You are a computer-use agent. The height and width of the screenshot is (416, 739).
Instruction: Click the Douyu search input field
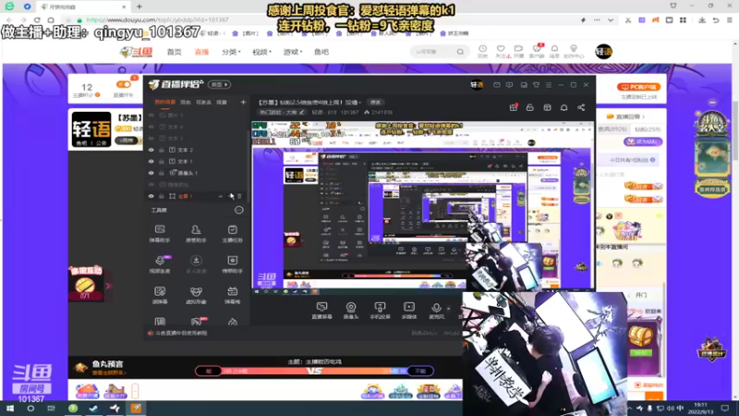tap(433, 52)
